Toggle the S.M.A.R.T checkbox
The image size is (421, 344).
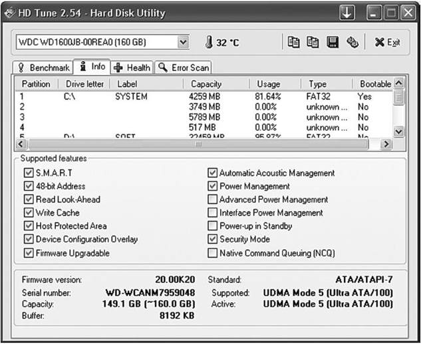click(x=29, y=173)
